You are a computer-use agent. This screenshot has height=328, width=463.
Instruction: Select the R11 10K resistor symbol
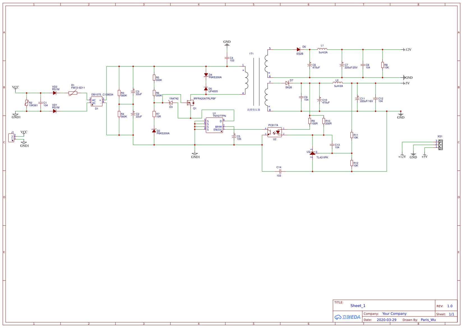[x=352, y=135]
